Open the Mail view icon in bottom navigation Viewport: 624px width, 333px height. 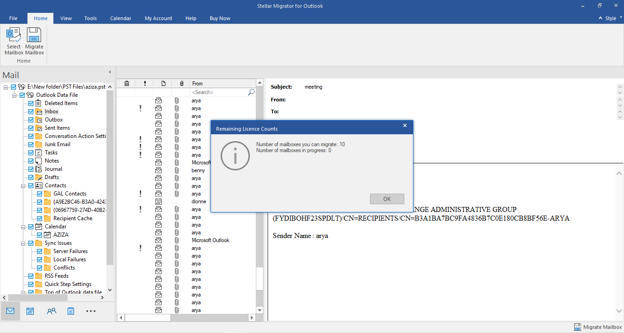pos(10,311)
